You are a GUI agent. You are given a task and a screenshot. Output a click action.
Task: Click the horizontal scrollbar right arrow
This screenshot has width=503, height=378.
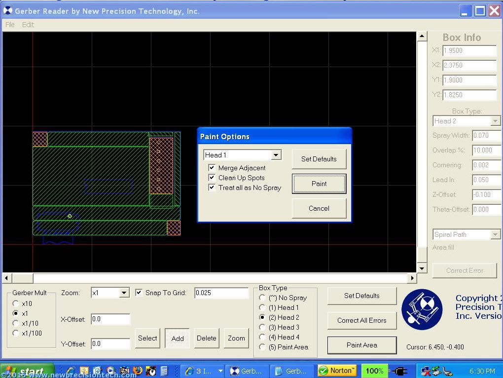pyautogui.click(x=412, y=278)
